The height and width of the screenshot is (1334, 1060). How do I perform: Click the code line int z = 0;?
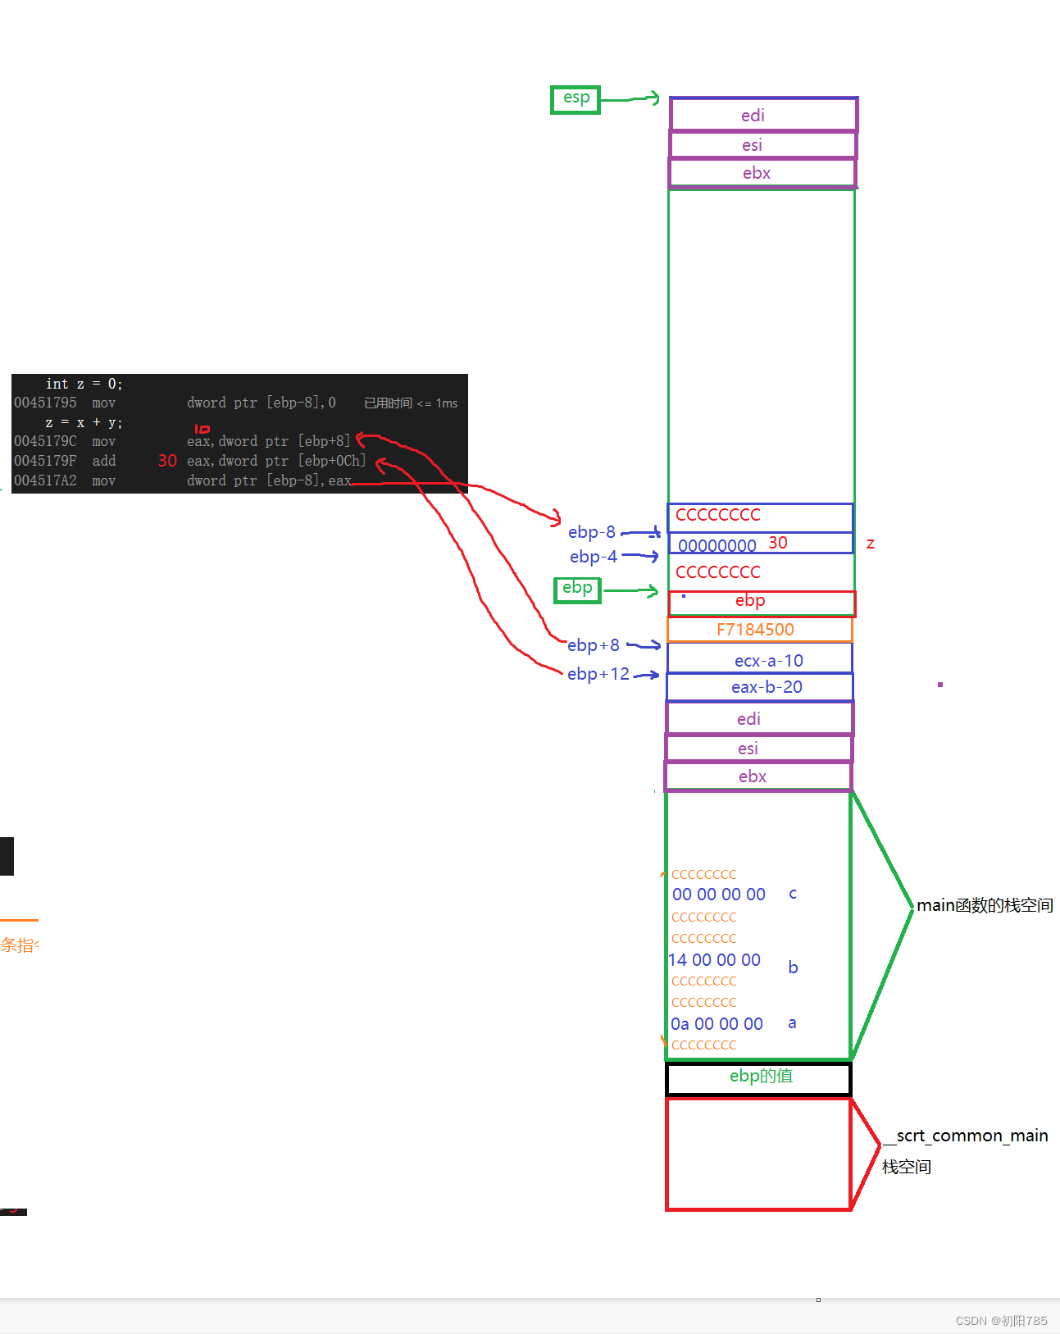84,384
